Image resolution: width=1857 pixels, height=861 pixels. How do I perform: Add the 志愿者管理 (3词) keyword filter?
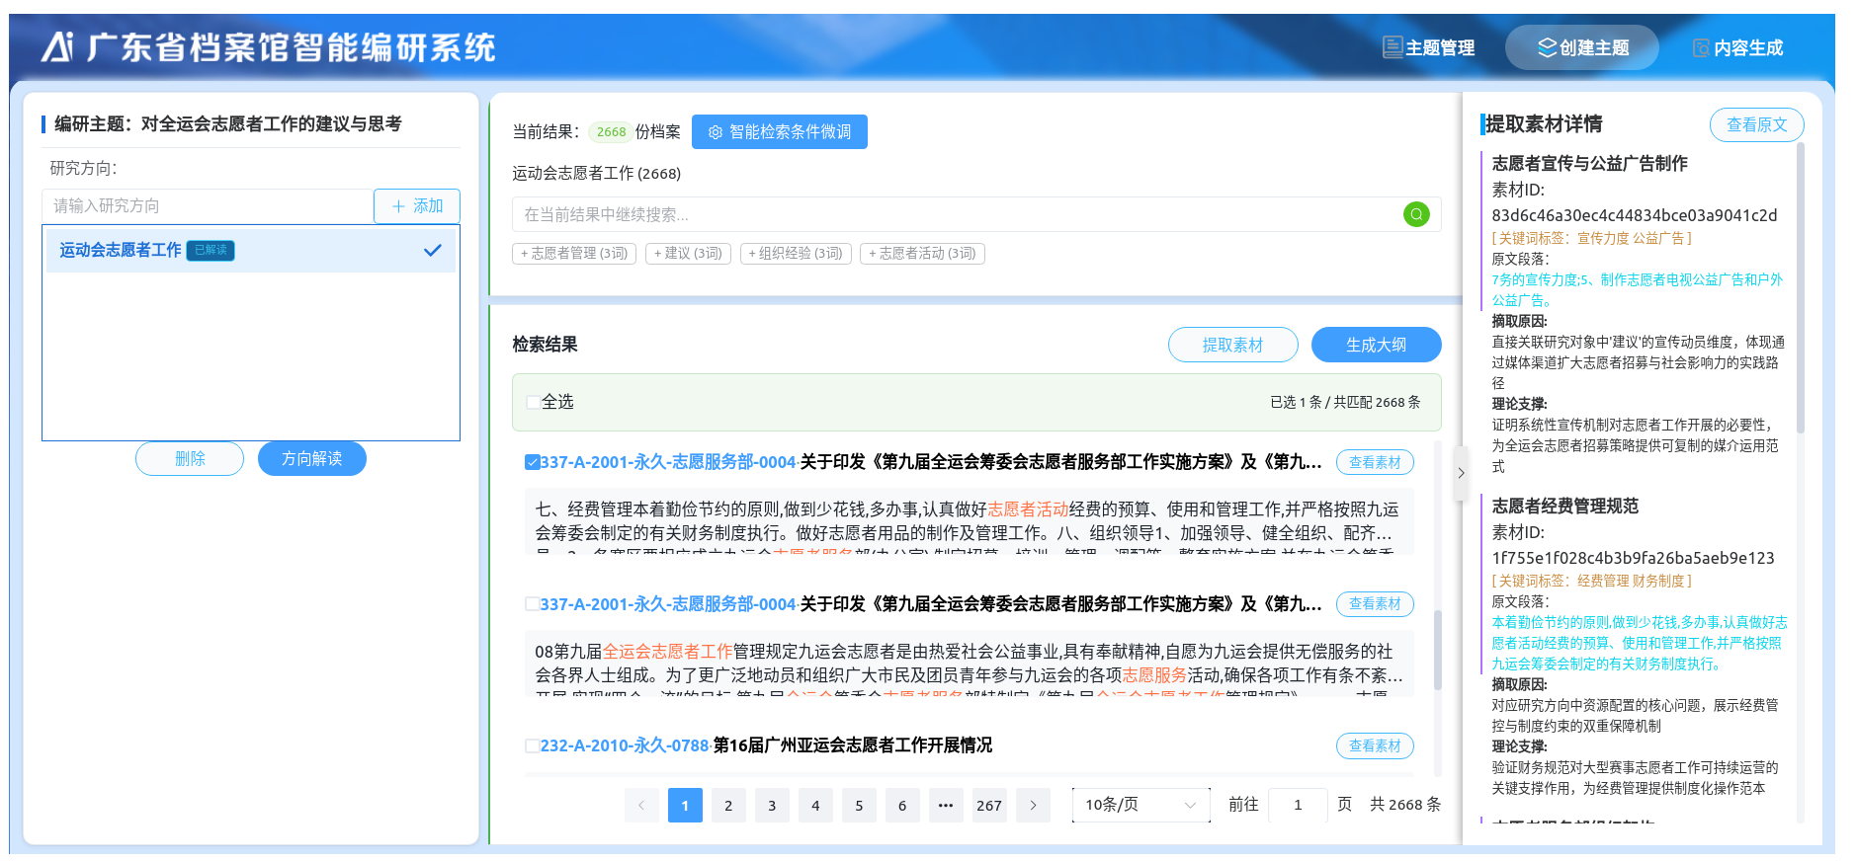tap(574, 254)
